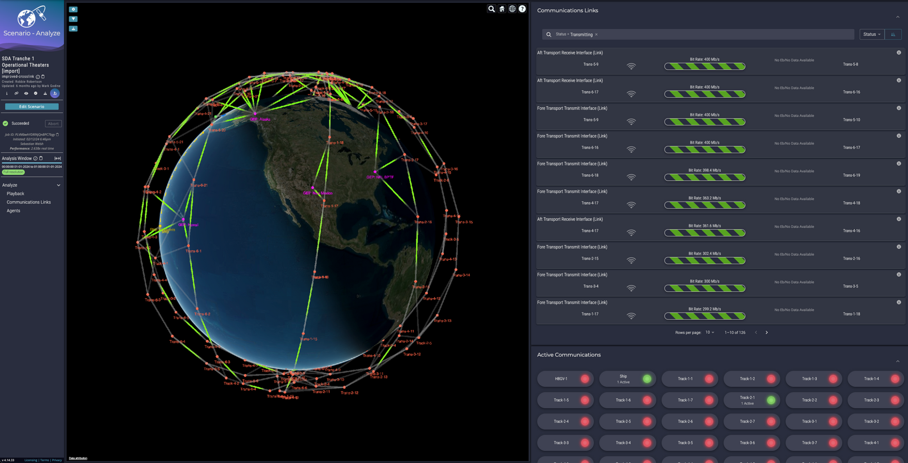Open the globe help question icon
908x463 pixels.
pos(522,9)
